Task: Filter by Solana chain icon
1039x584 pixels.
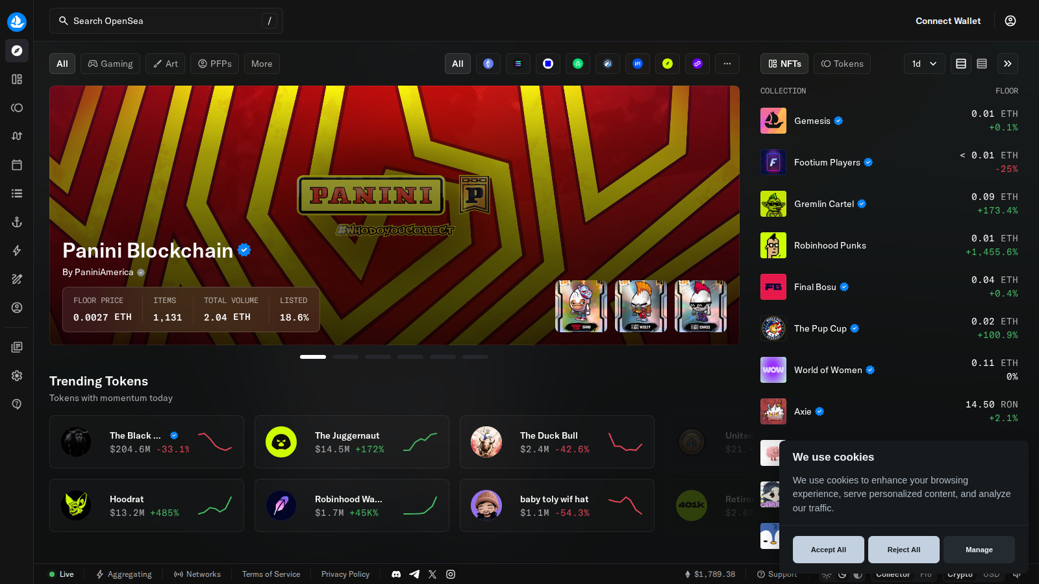Action: pos(518,64)
